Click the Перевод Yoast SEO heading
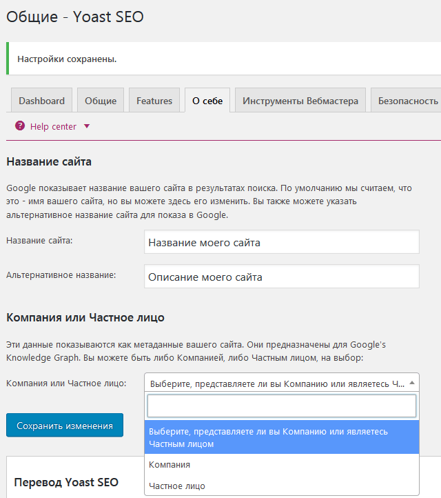 pos(66,482)
